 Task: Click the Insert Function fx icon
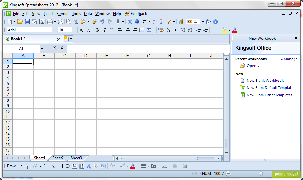pyautogui.click(x=62, y=48)
